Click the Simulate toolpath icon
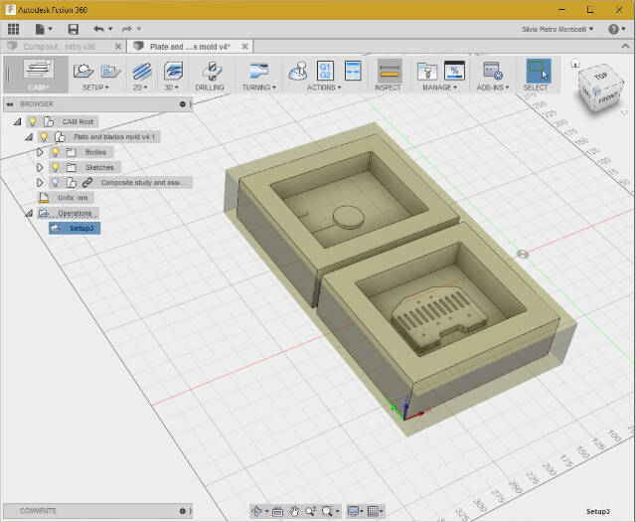The image size is (636, 522). point(298,71)
